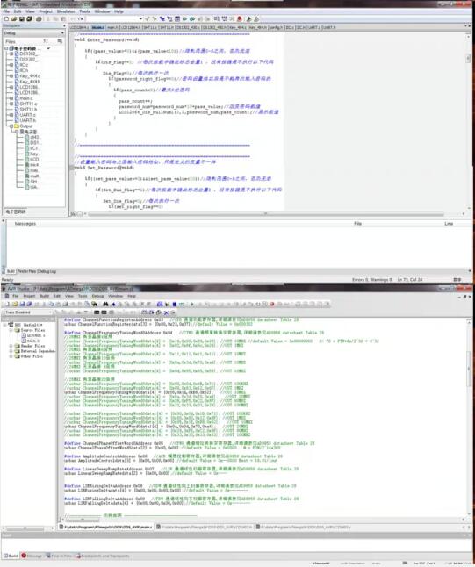This screenshot has height=567, width=475.
Task: Click 'Ln 73, Col 24' in IAR status bar
Action: (x=410, y=280)
